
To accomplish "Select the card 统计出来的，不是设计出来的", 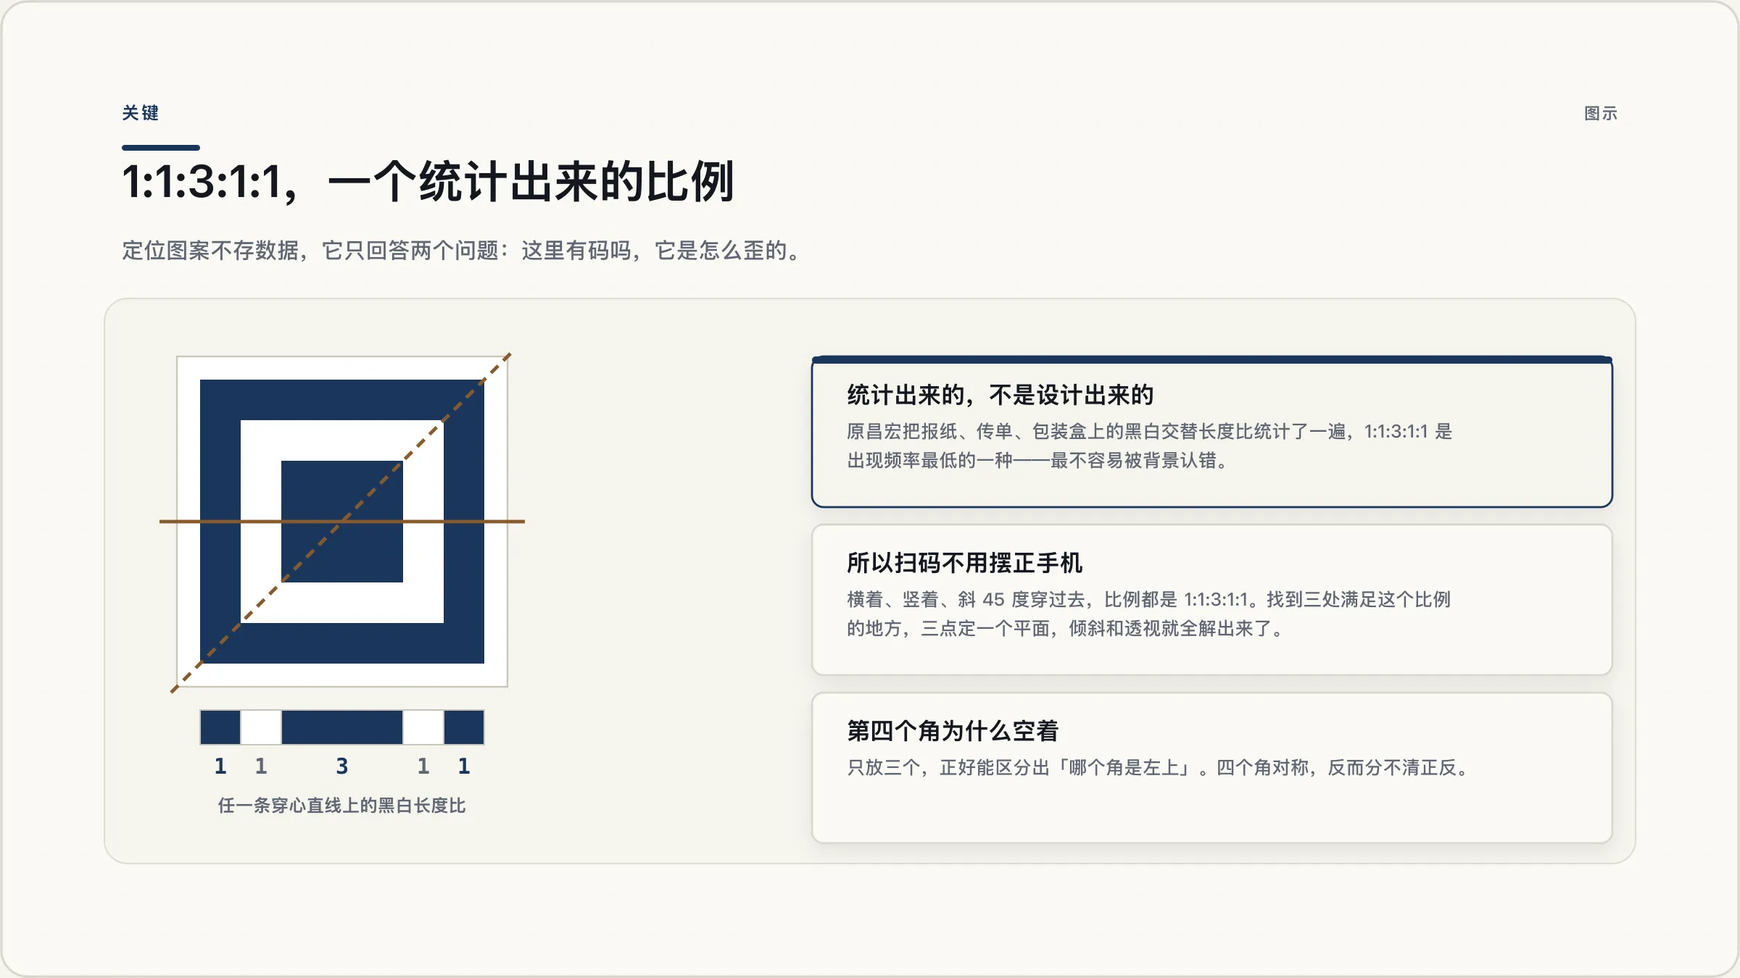I will click(1212, 432).
